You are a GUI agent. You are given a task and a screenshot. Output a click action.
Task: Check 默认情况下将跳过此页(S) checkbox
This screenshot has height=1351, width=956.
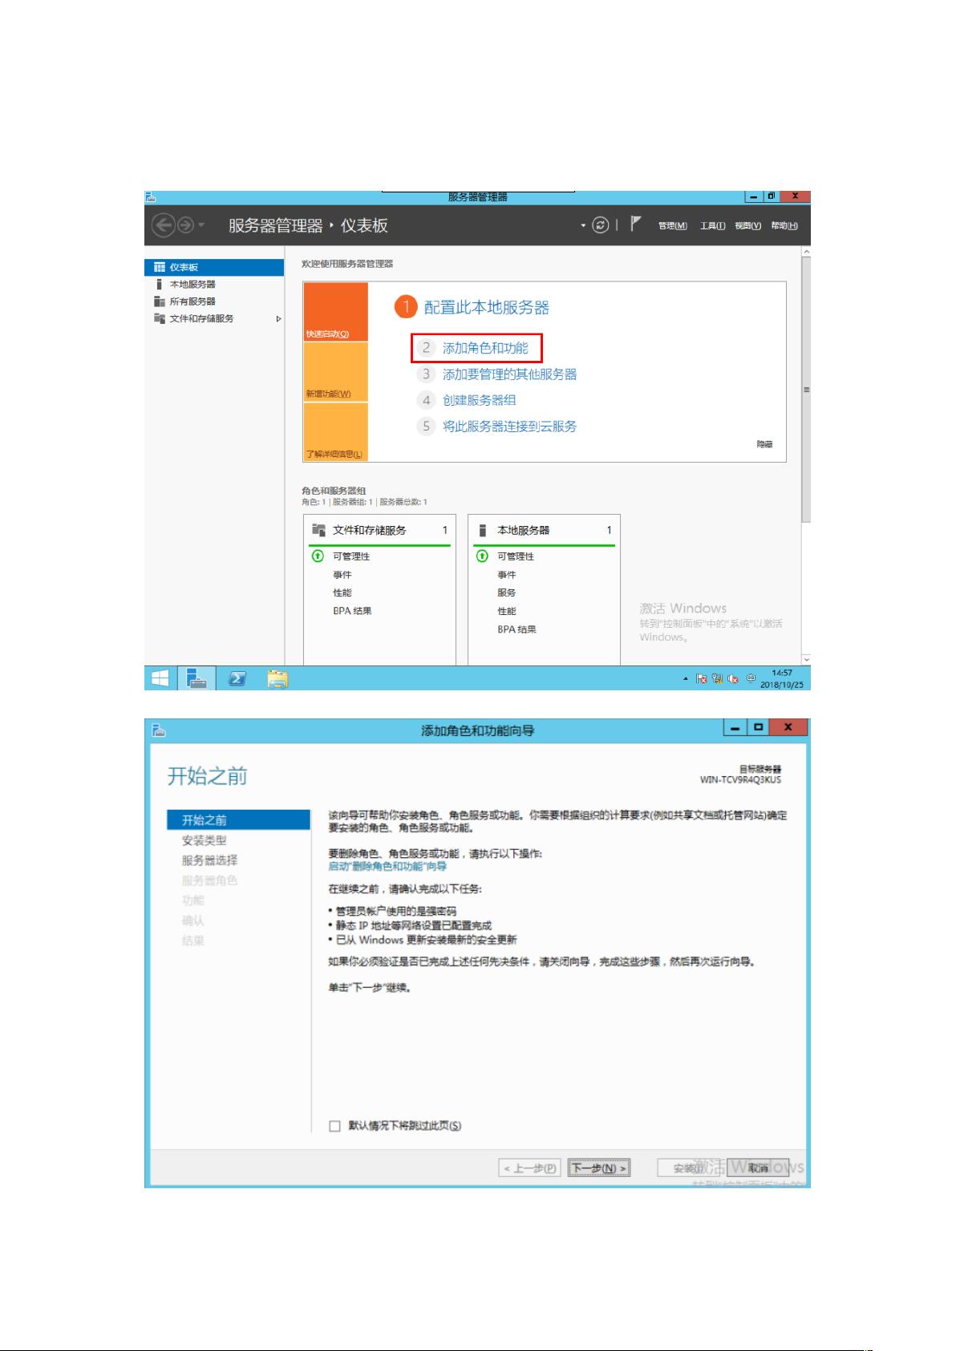335,1126
